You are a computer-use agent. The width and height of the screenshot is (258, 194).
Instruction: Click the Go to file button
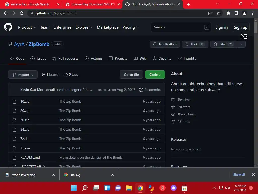pyautogui.click(x=131, y=75)
